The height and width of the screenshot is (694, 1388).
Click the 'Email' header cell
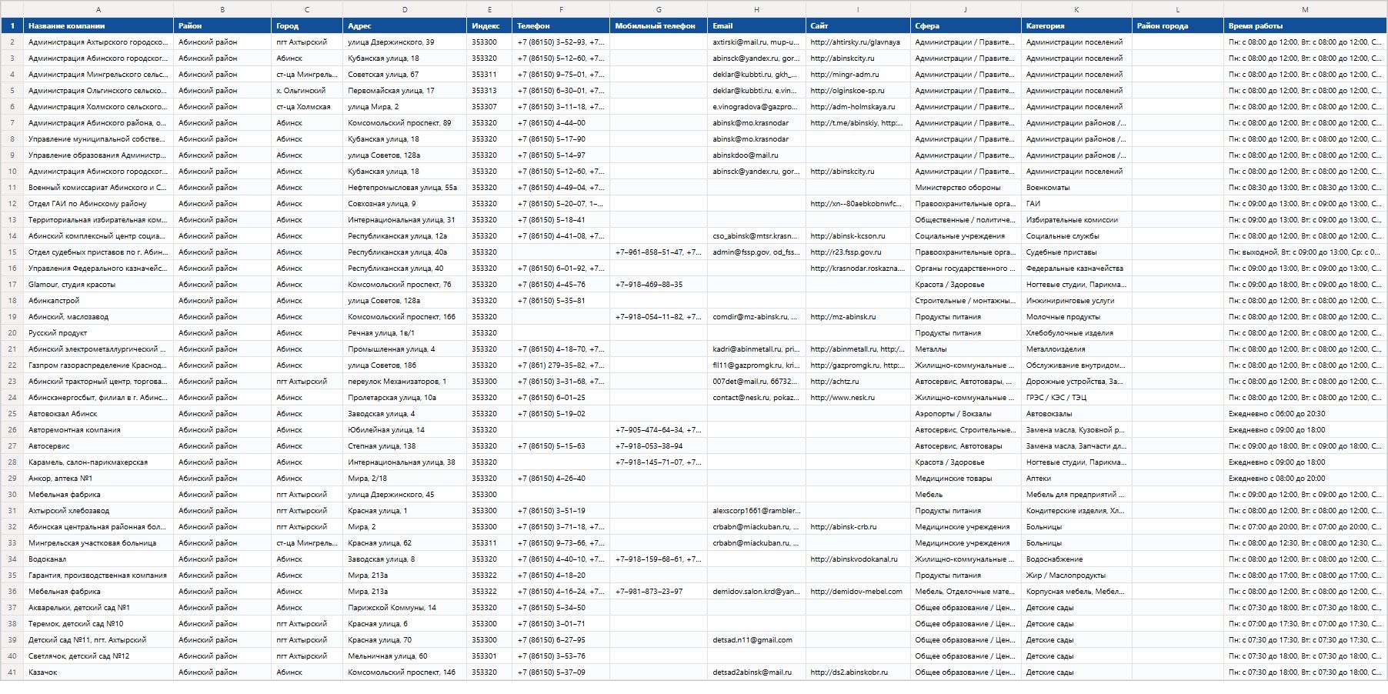[756, 26]
